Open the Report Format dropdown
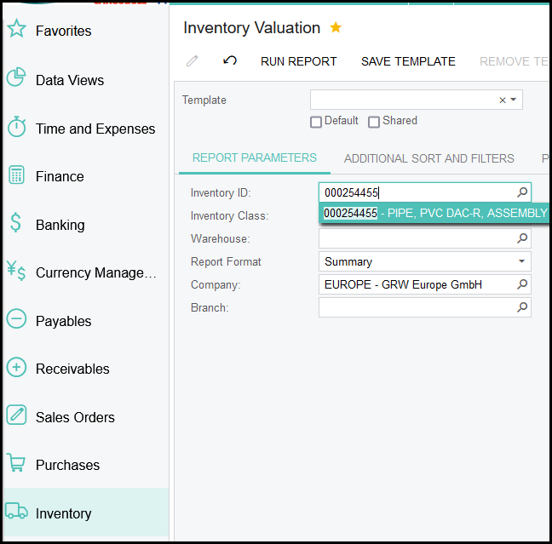Viewport: 552px width, 544px height. coord(521,261)
